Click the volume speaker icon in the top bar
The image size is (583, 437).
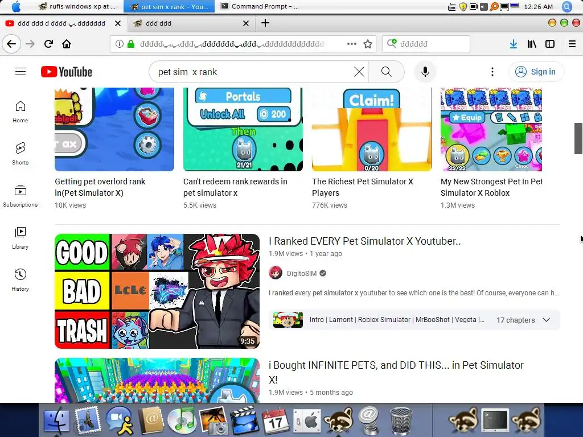coord(484,6)
